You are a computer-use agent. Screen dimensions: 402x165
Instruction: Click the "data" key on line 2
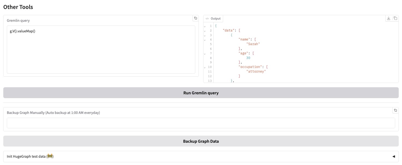pyautogui.click(x=229, y=30)
